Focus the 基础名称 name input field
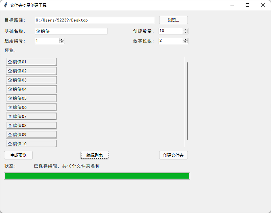Image resolution: width=271 pixels, height=213 pixels. pyautogui.click(x=71, y=31)
